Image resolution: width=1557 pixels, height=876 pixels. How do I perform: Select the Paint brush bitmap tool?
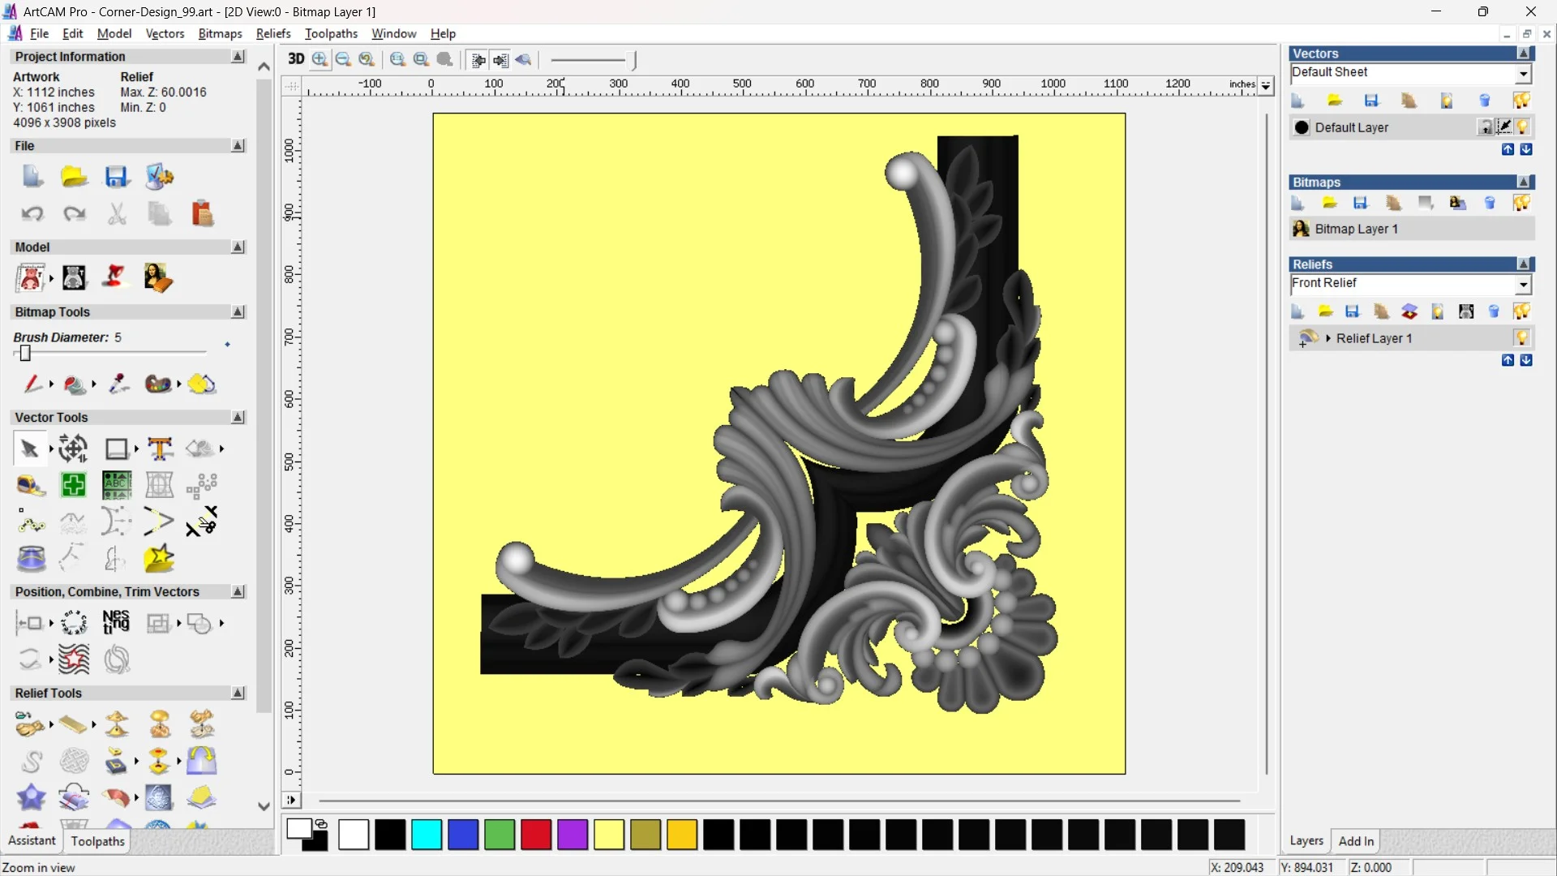pyautogui.click(x=32, y=384)
